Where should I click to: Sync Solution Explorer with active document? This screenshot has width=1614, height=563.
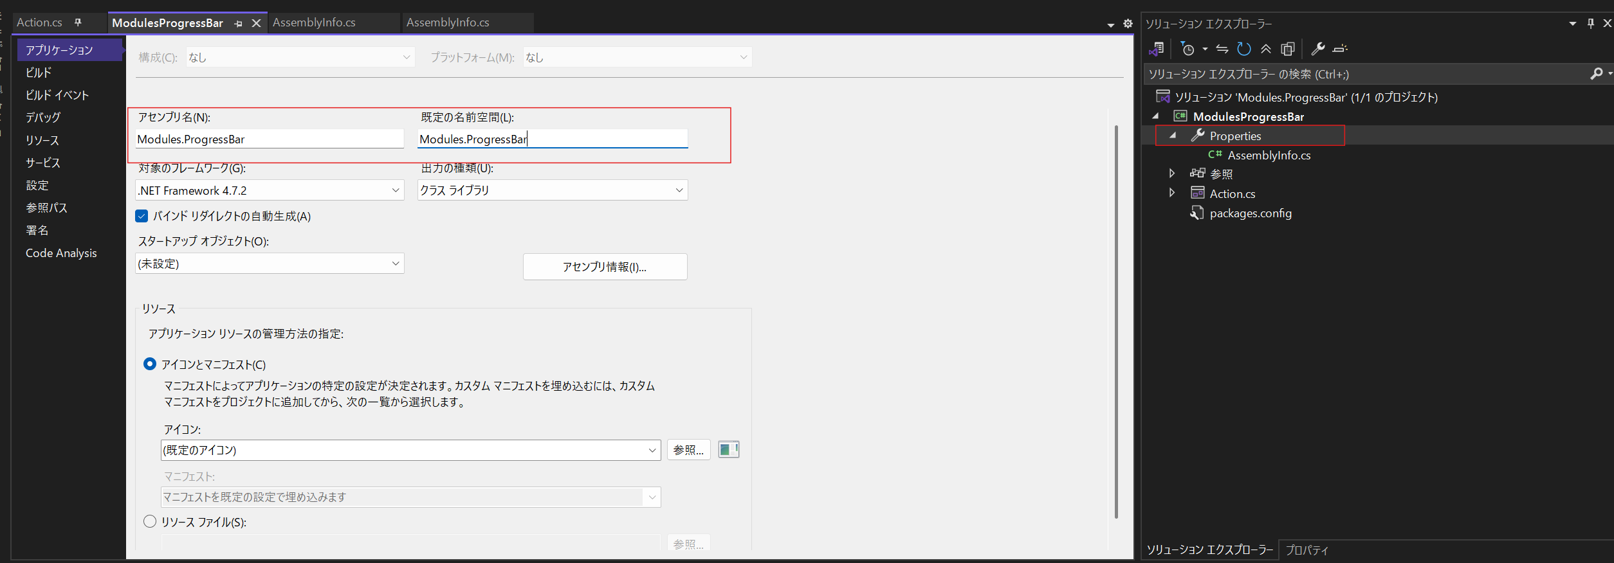pyautogui.click(x=1222, y=49)
